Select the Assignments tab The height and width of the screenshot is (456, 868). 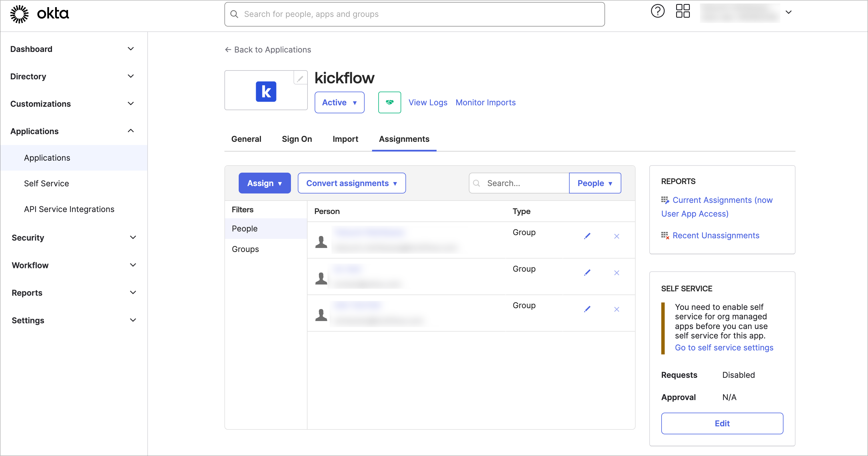[x=404, y=139]
